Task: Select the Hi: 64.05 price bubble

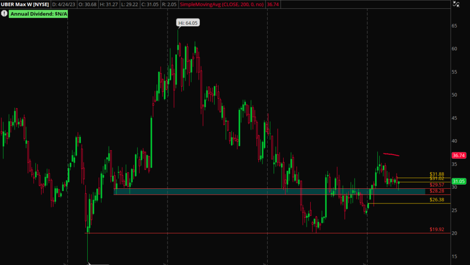Action: [189, 23]
